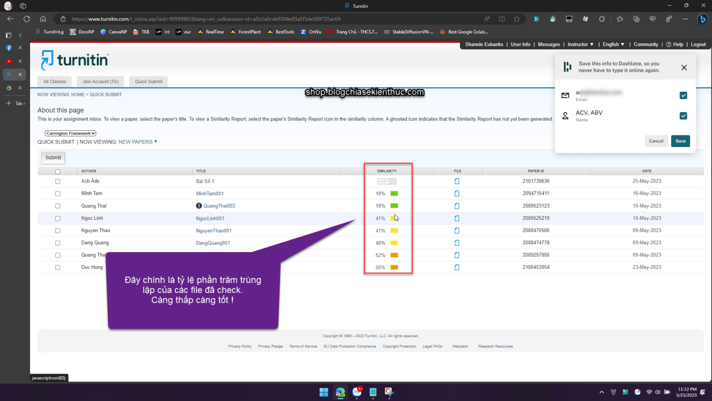
Task: Open file icon for Minh Tam paper
Action: point(457,193)
